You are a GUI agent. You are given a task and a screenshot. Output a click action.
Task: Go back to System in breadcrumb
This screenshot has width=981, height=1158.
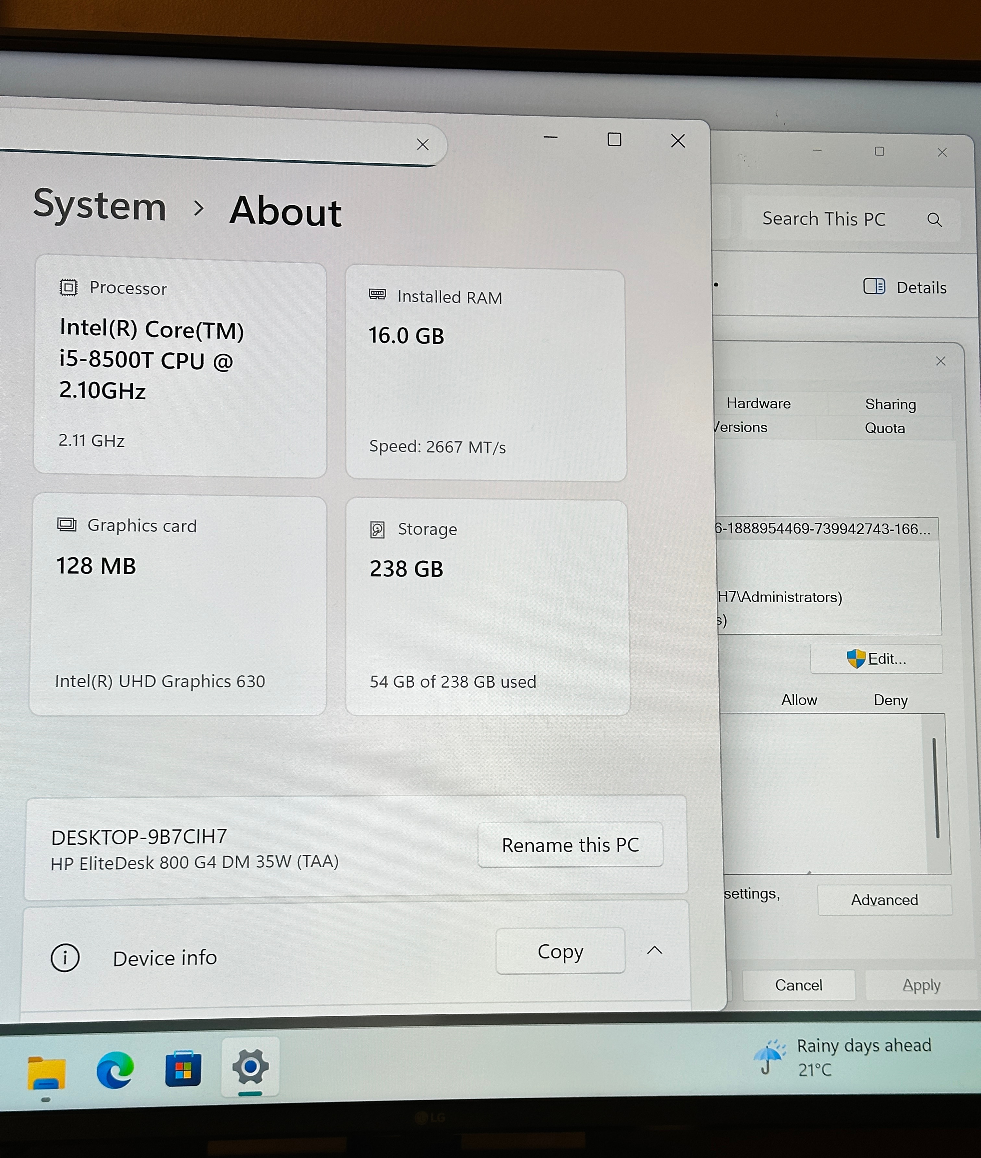[x=100, y=205]
